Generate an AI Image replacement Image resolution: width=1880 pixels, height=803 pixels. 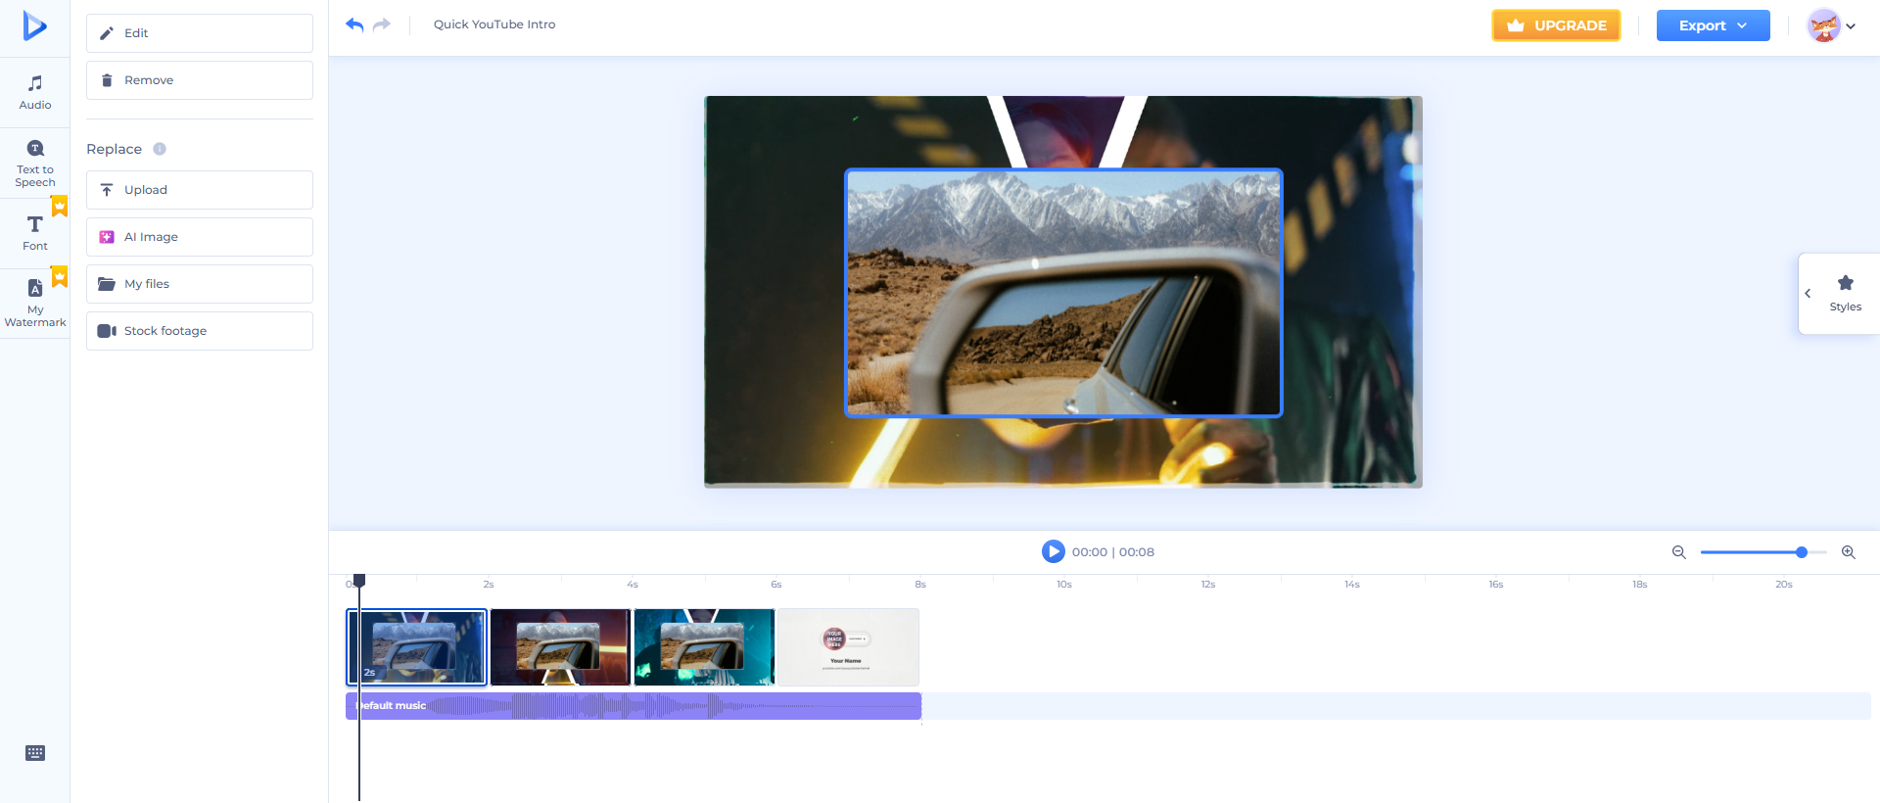coord(200,237)
